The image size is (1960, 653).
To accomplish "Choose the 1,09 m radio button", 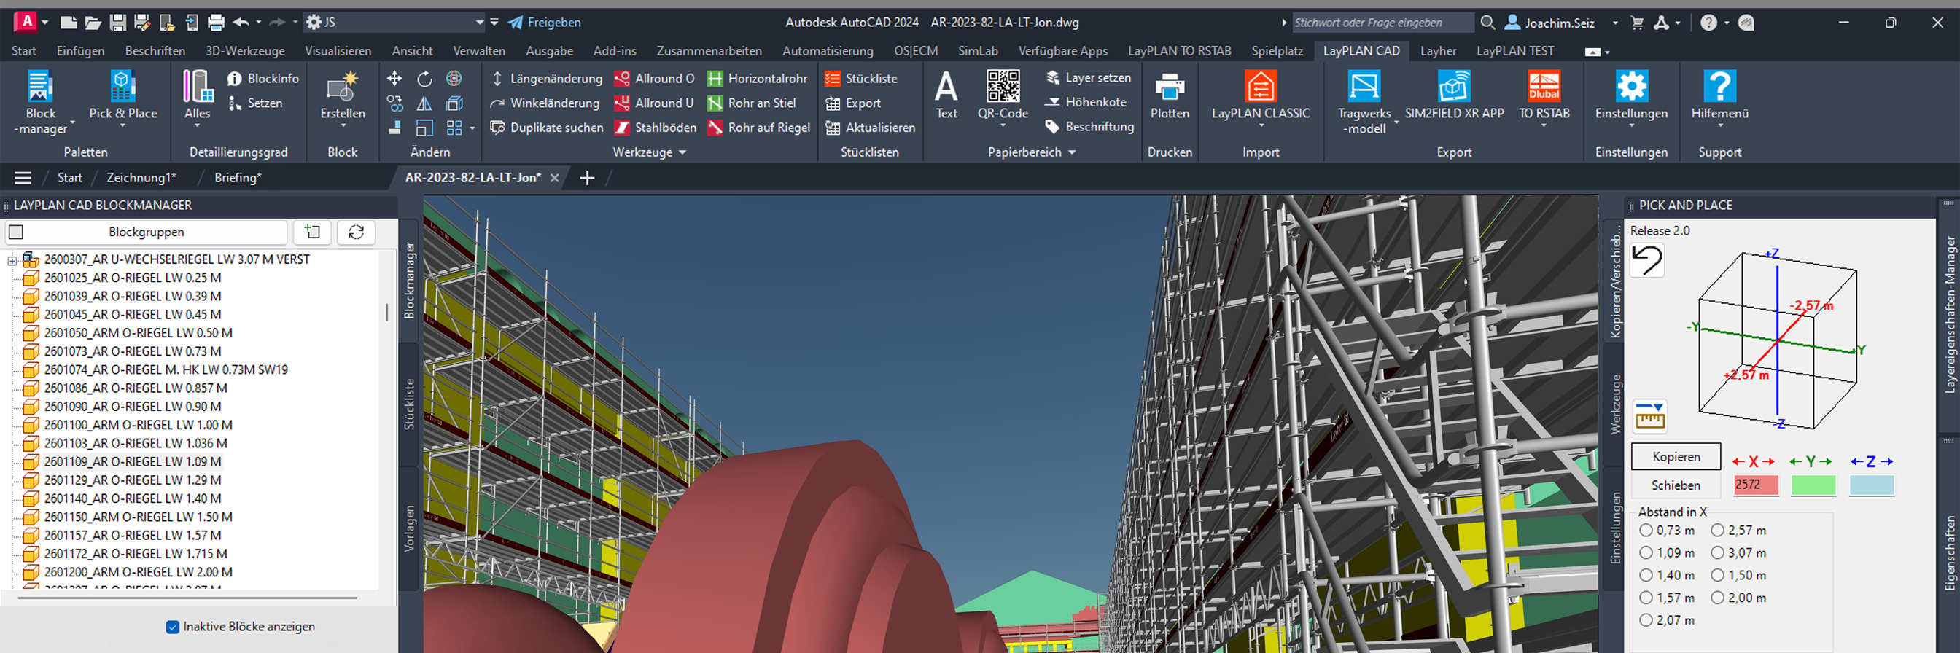I will coord(1646,552).
